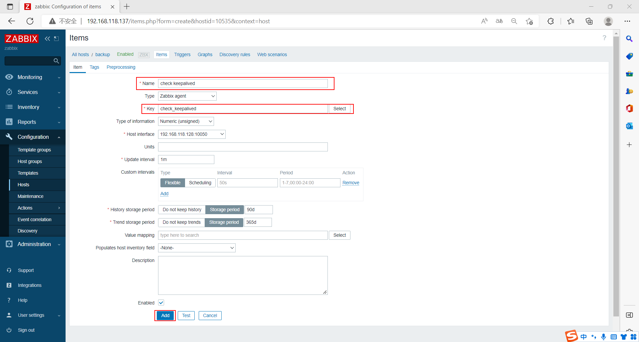
Task: Expand the Actions submenu
Action: pyautogui.click(x=59, y=208)
